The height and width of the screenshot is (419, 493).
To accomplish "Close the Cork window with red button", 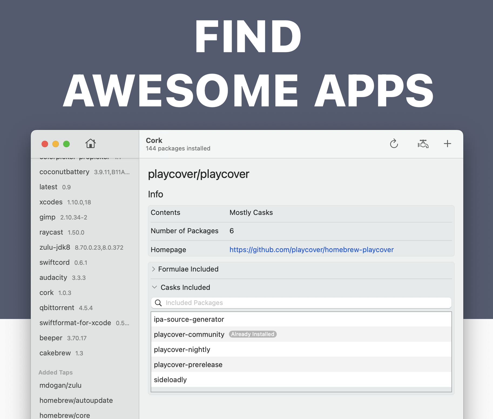I will click(45, 144).
